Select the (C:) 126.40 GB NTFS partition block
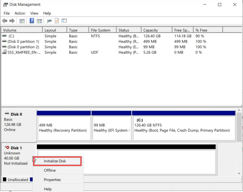 tap(184, 126)
